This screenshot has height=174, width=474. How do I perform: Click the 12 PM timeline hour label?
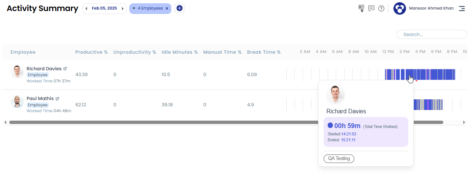click(x=388, y=52)
